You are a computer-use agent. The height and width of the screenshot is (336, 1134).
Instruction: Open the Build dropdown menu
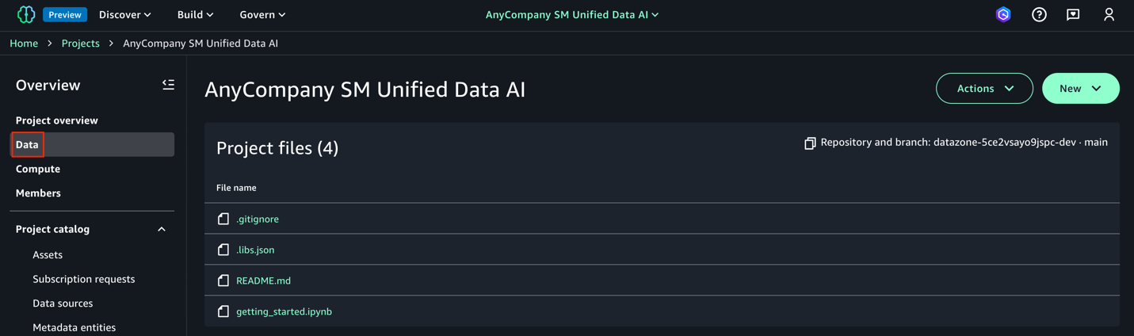(x=195, y=14)
